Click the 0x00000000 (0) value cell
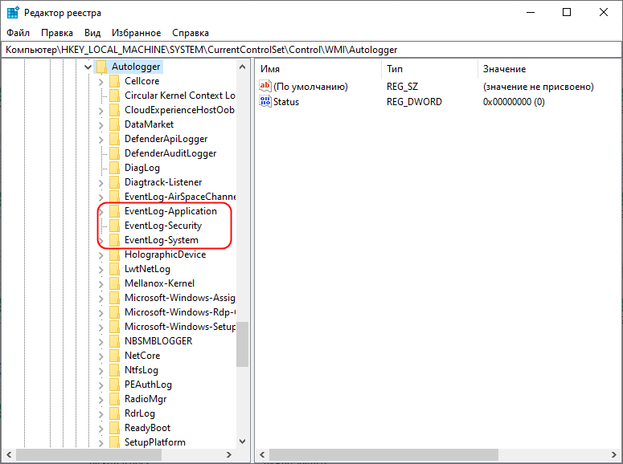The image size is (623, 464). click(514, 102)
